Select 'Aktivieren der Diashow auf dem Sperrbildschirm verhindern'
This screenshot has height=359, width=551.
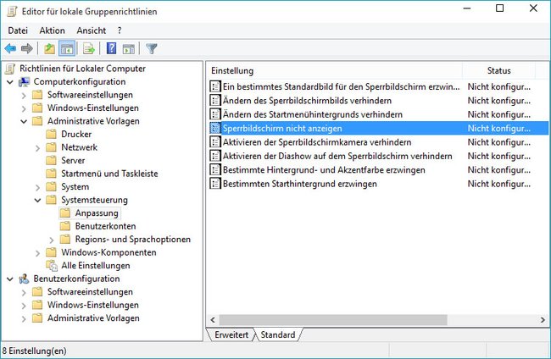tap(337, 156)
